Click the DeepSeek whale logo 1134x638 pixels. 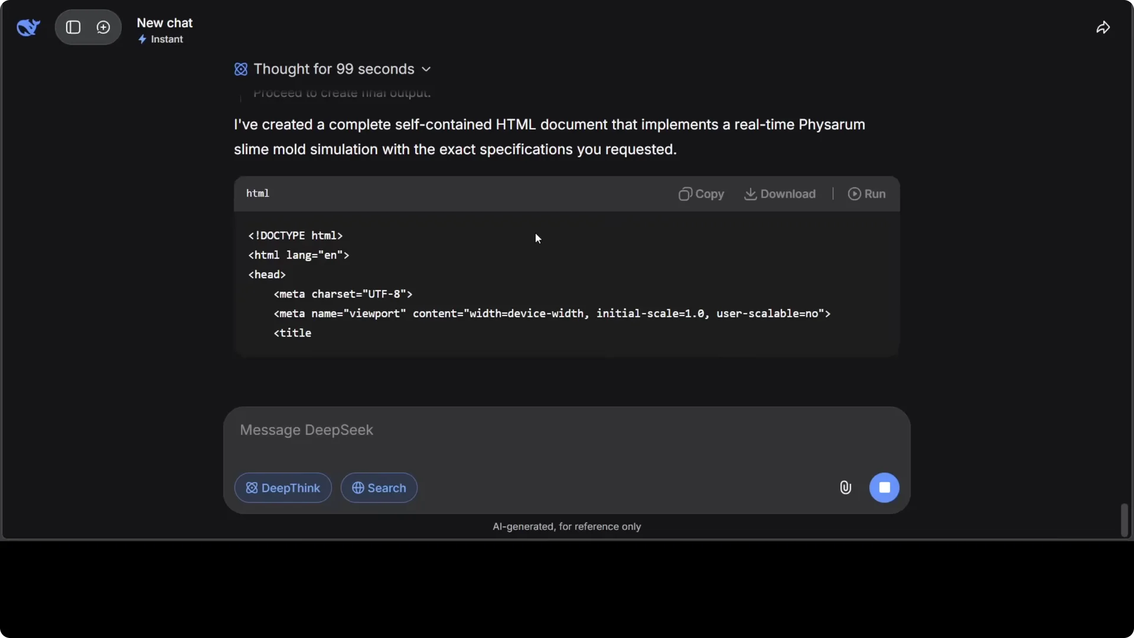pyautogui.click(x=28, y=27)
